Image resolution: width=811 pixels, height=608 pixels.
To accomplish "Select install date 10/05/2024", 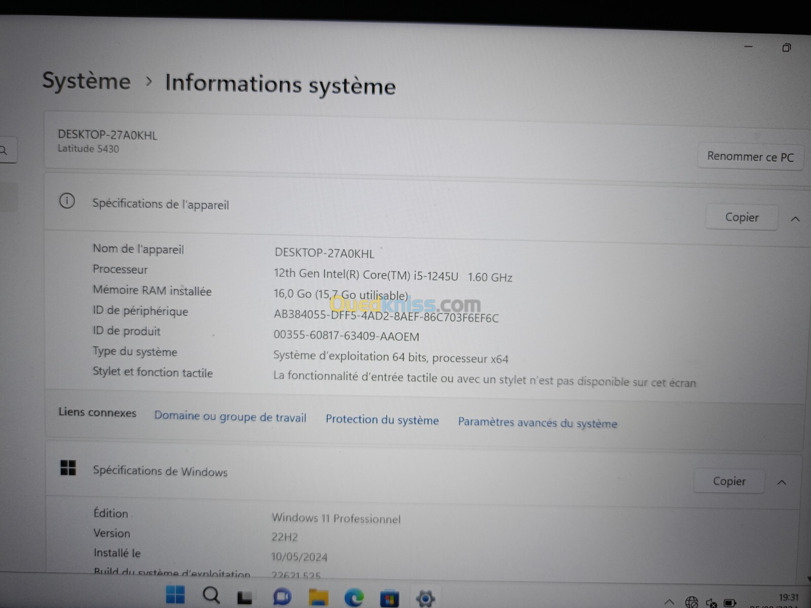I will click(x=299, y=557).
